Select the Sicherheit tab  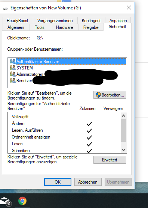click(x=117, y=27)
